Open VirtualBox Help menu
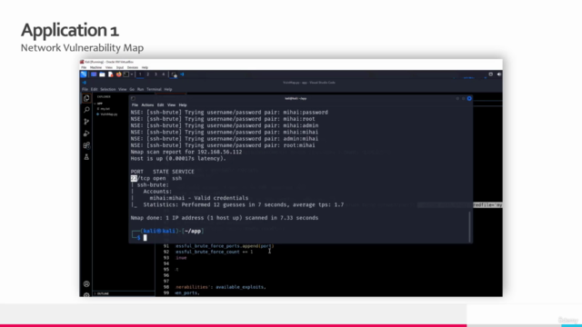582x327 pixels. [145, 67]
